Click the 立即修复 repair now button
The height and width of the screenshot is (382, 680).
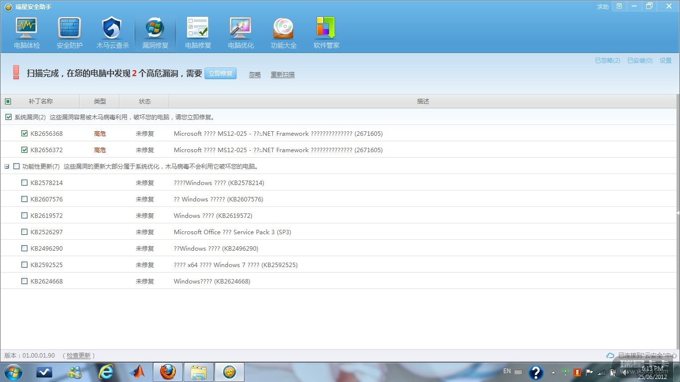(221, 74)
